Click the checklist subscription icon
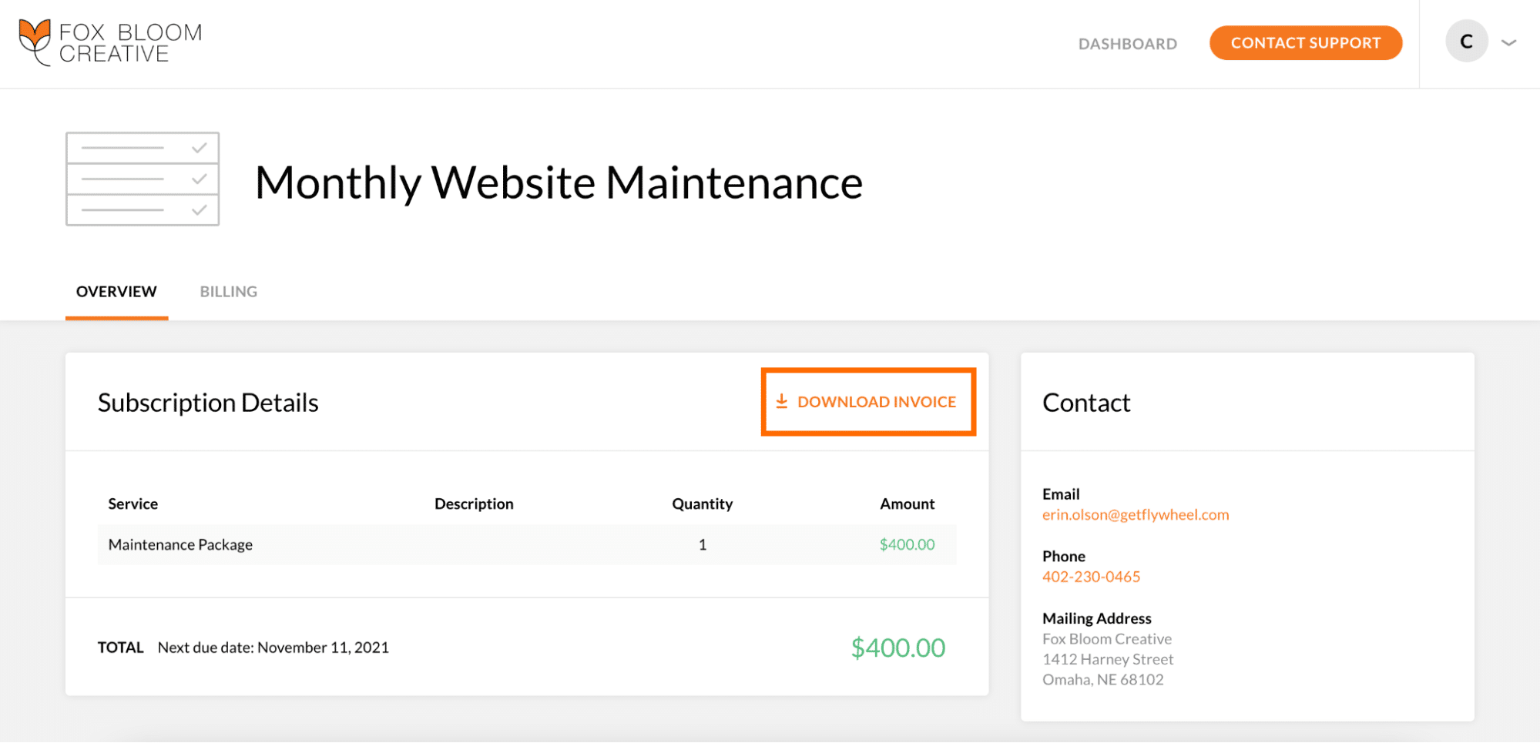The height and width of the screenshot is (743, 1540). click(143, 179)
